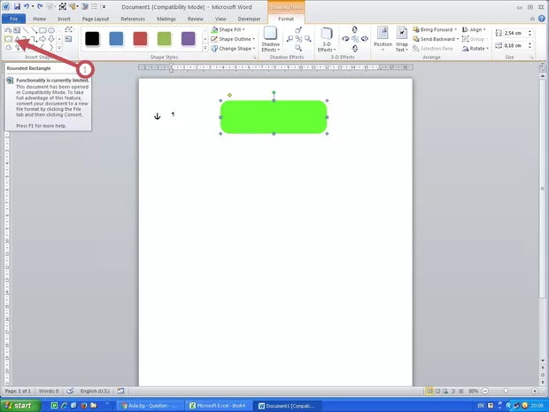Select the plain Rectangle shape tool
Image resolution: width=549 pixels, height=412 pixels.
[x=43, y=30]
